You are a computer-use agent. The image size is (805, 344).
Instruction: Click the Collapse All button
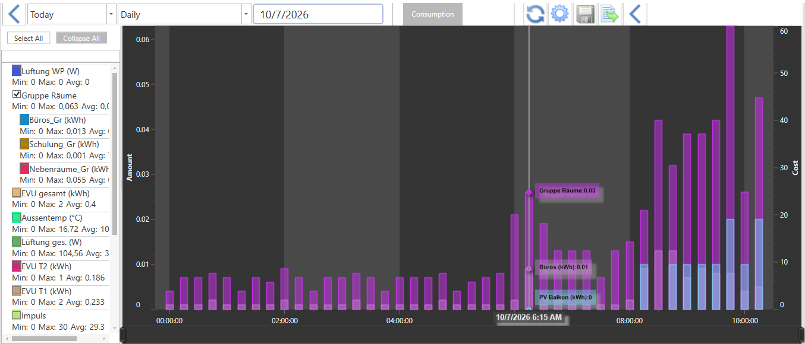coord(81,38)
